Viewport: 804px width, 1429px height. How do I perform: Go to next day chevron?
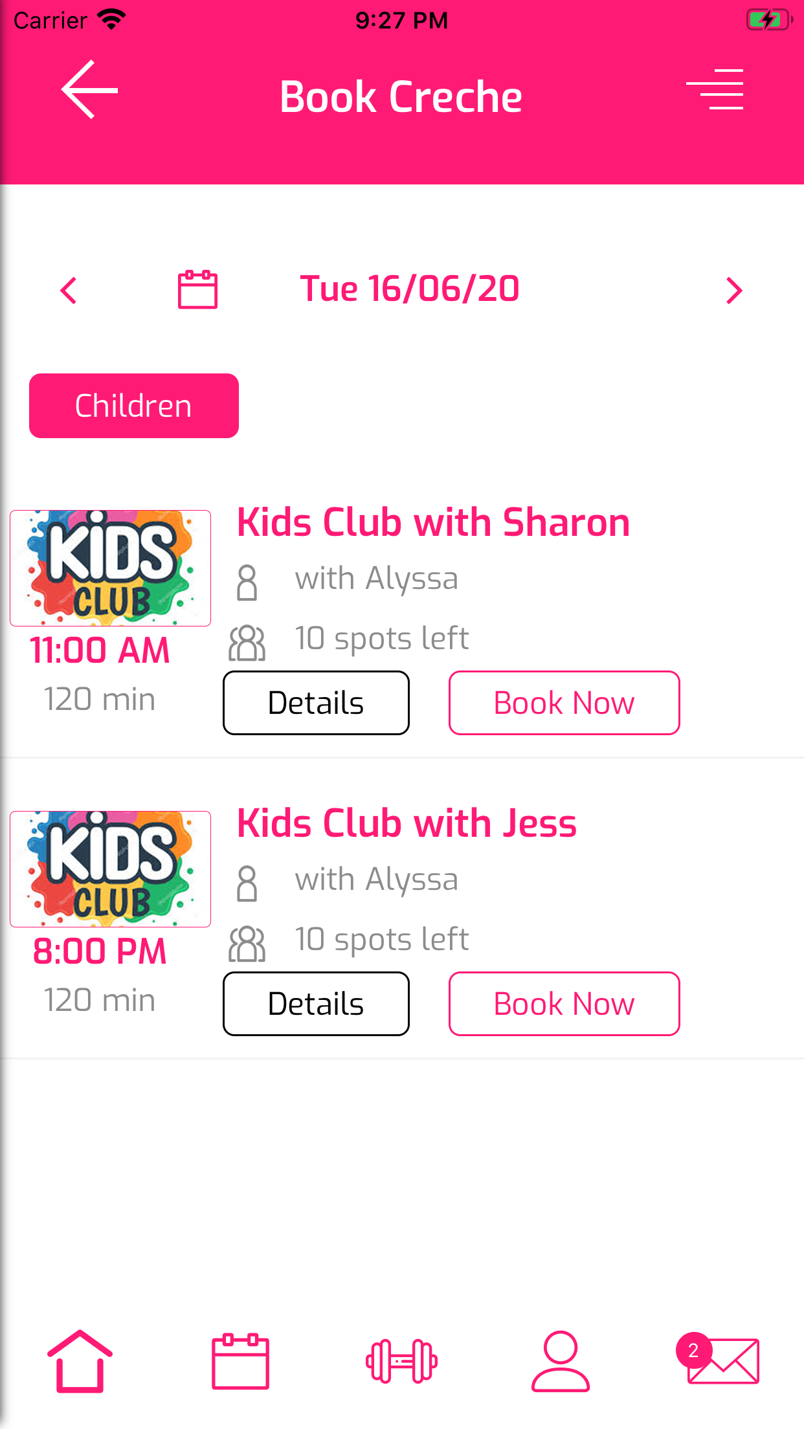point(734,291)
